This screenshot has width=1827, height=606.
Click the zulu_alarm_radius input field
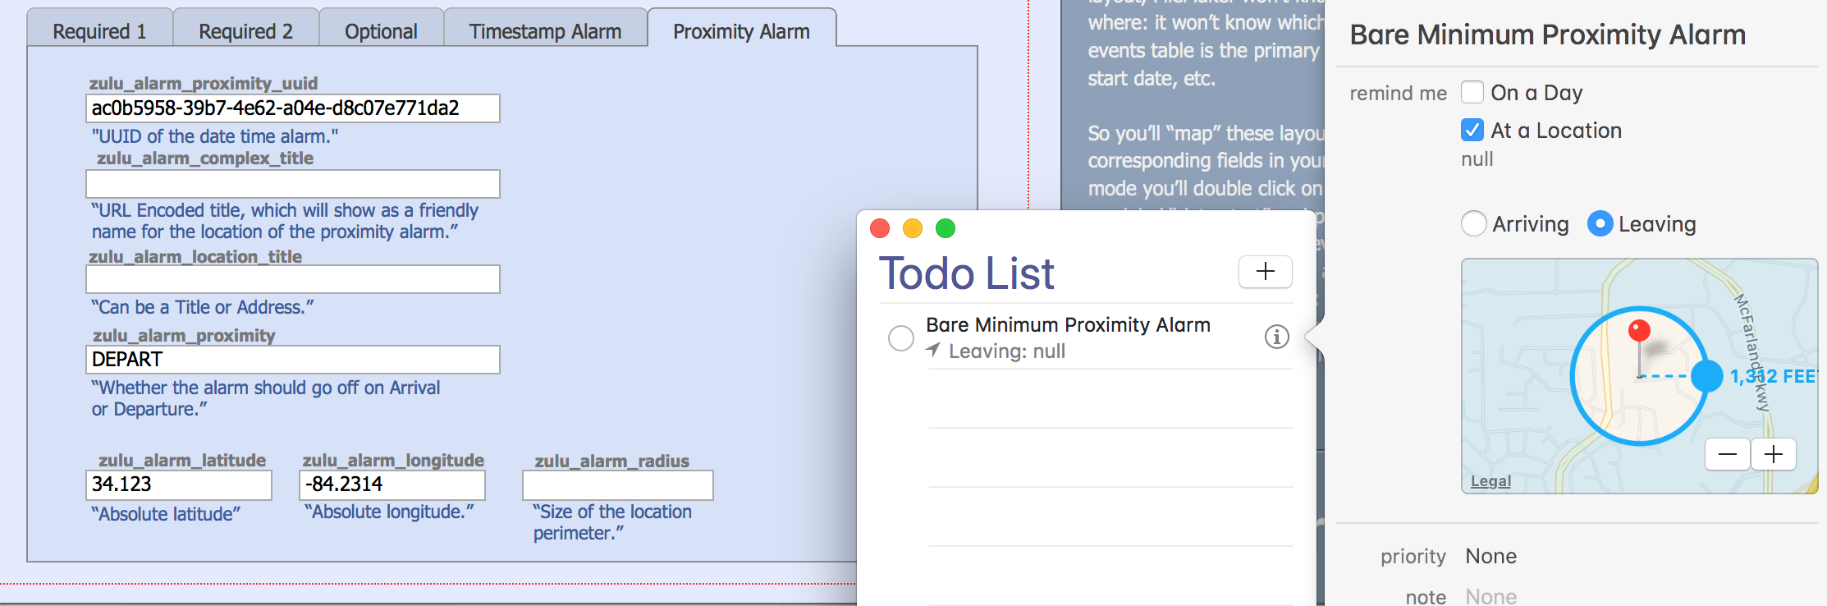point(618,485)
